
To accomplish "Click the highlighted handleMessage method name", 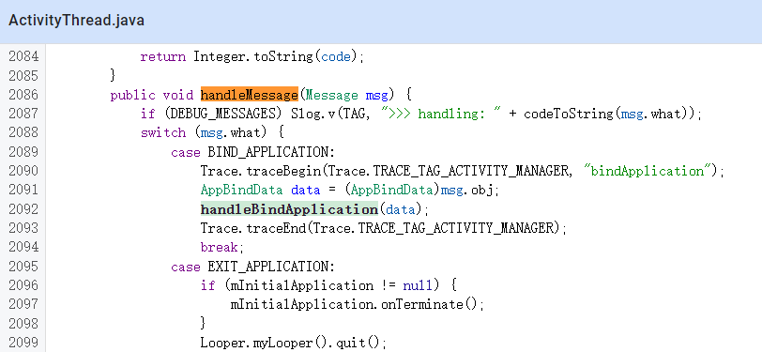I will [250, 94].
